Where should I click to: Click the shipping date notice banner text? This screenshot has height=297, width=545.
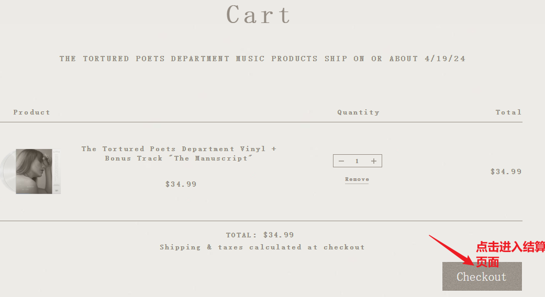coord(262,59)
